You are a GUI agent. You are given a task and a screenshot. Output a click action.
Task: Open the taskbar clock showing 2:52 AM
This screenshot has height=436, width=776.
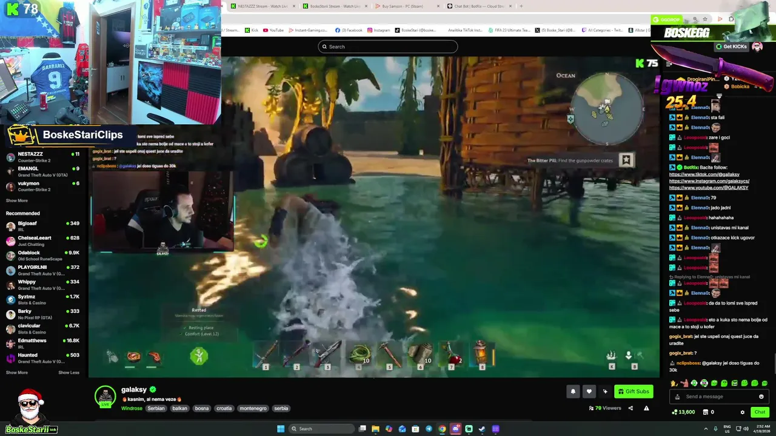[x=762, y=429]
